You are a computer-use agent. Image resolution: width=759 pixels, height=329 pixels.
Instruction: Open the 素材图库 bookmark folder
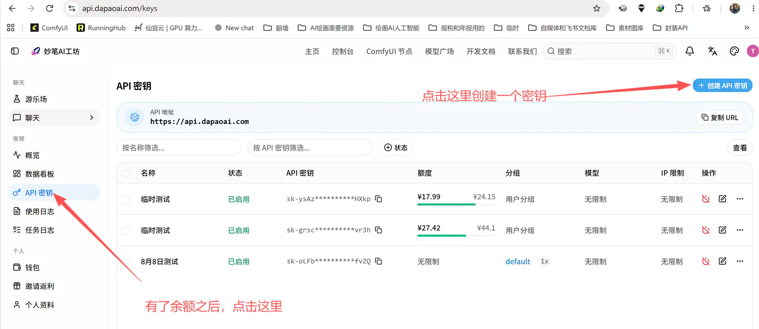[x=625, y=28]
